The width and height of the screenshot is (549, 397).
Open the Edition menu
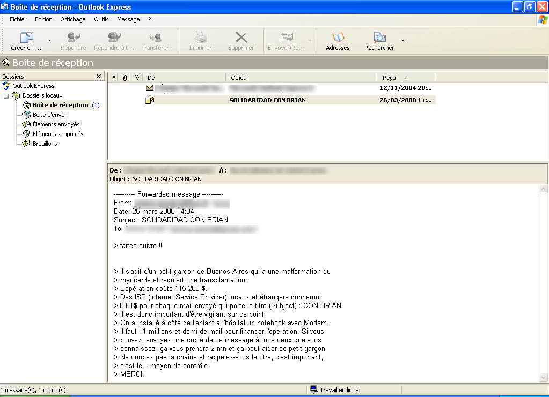[x=43, y=19]
